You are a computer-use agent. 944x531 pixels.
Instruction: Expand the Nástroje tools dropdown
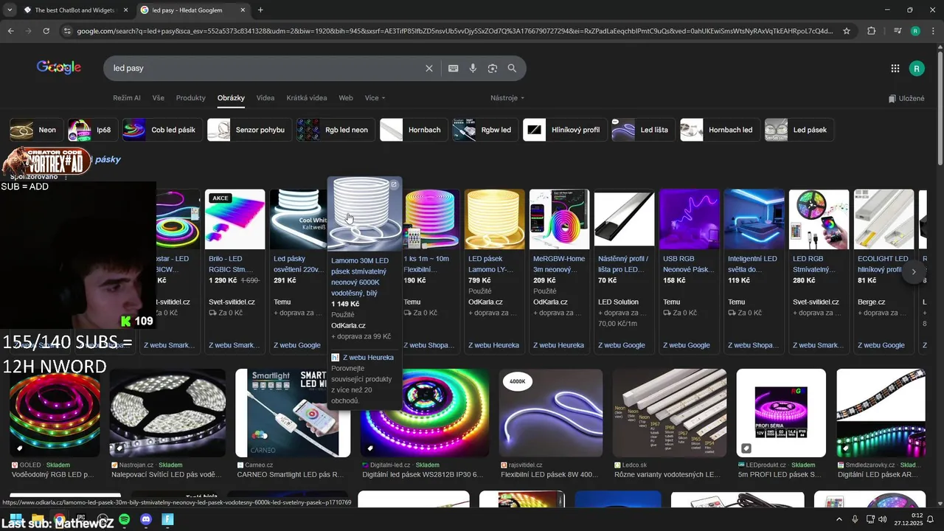[507, 98]
